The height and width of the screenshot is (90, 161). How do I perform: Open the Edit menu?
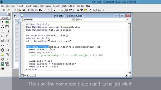7,6
